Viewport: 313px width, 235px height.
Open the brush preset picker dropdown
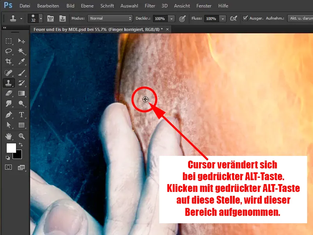click(x=41, y=18)
